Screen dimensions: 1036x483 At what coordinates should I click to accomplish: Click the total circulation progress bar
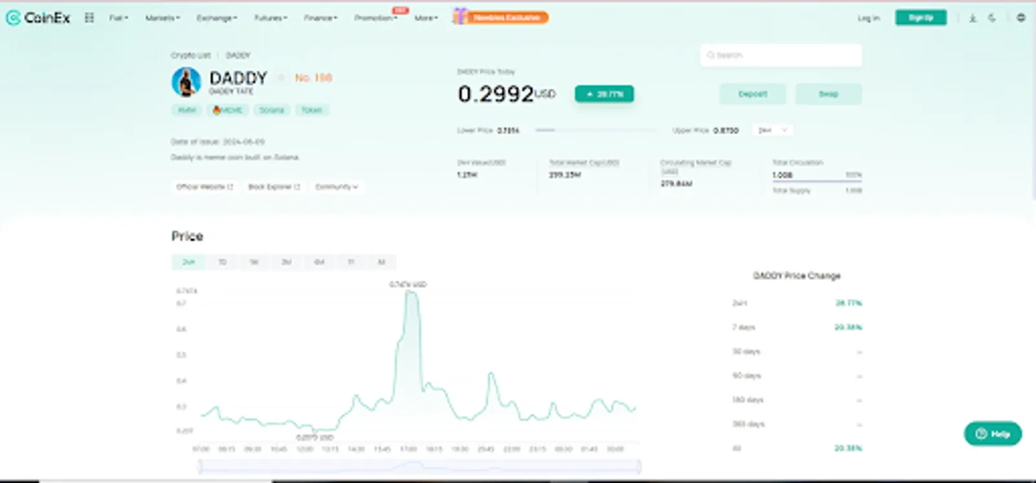point(816,182)
